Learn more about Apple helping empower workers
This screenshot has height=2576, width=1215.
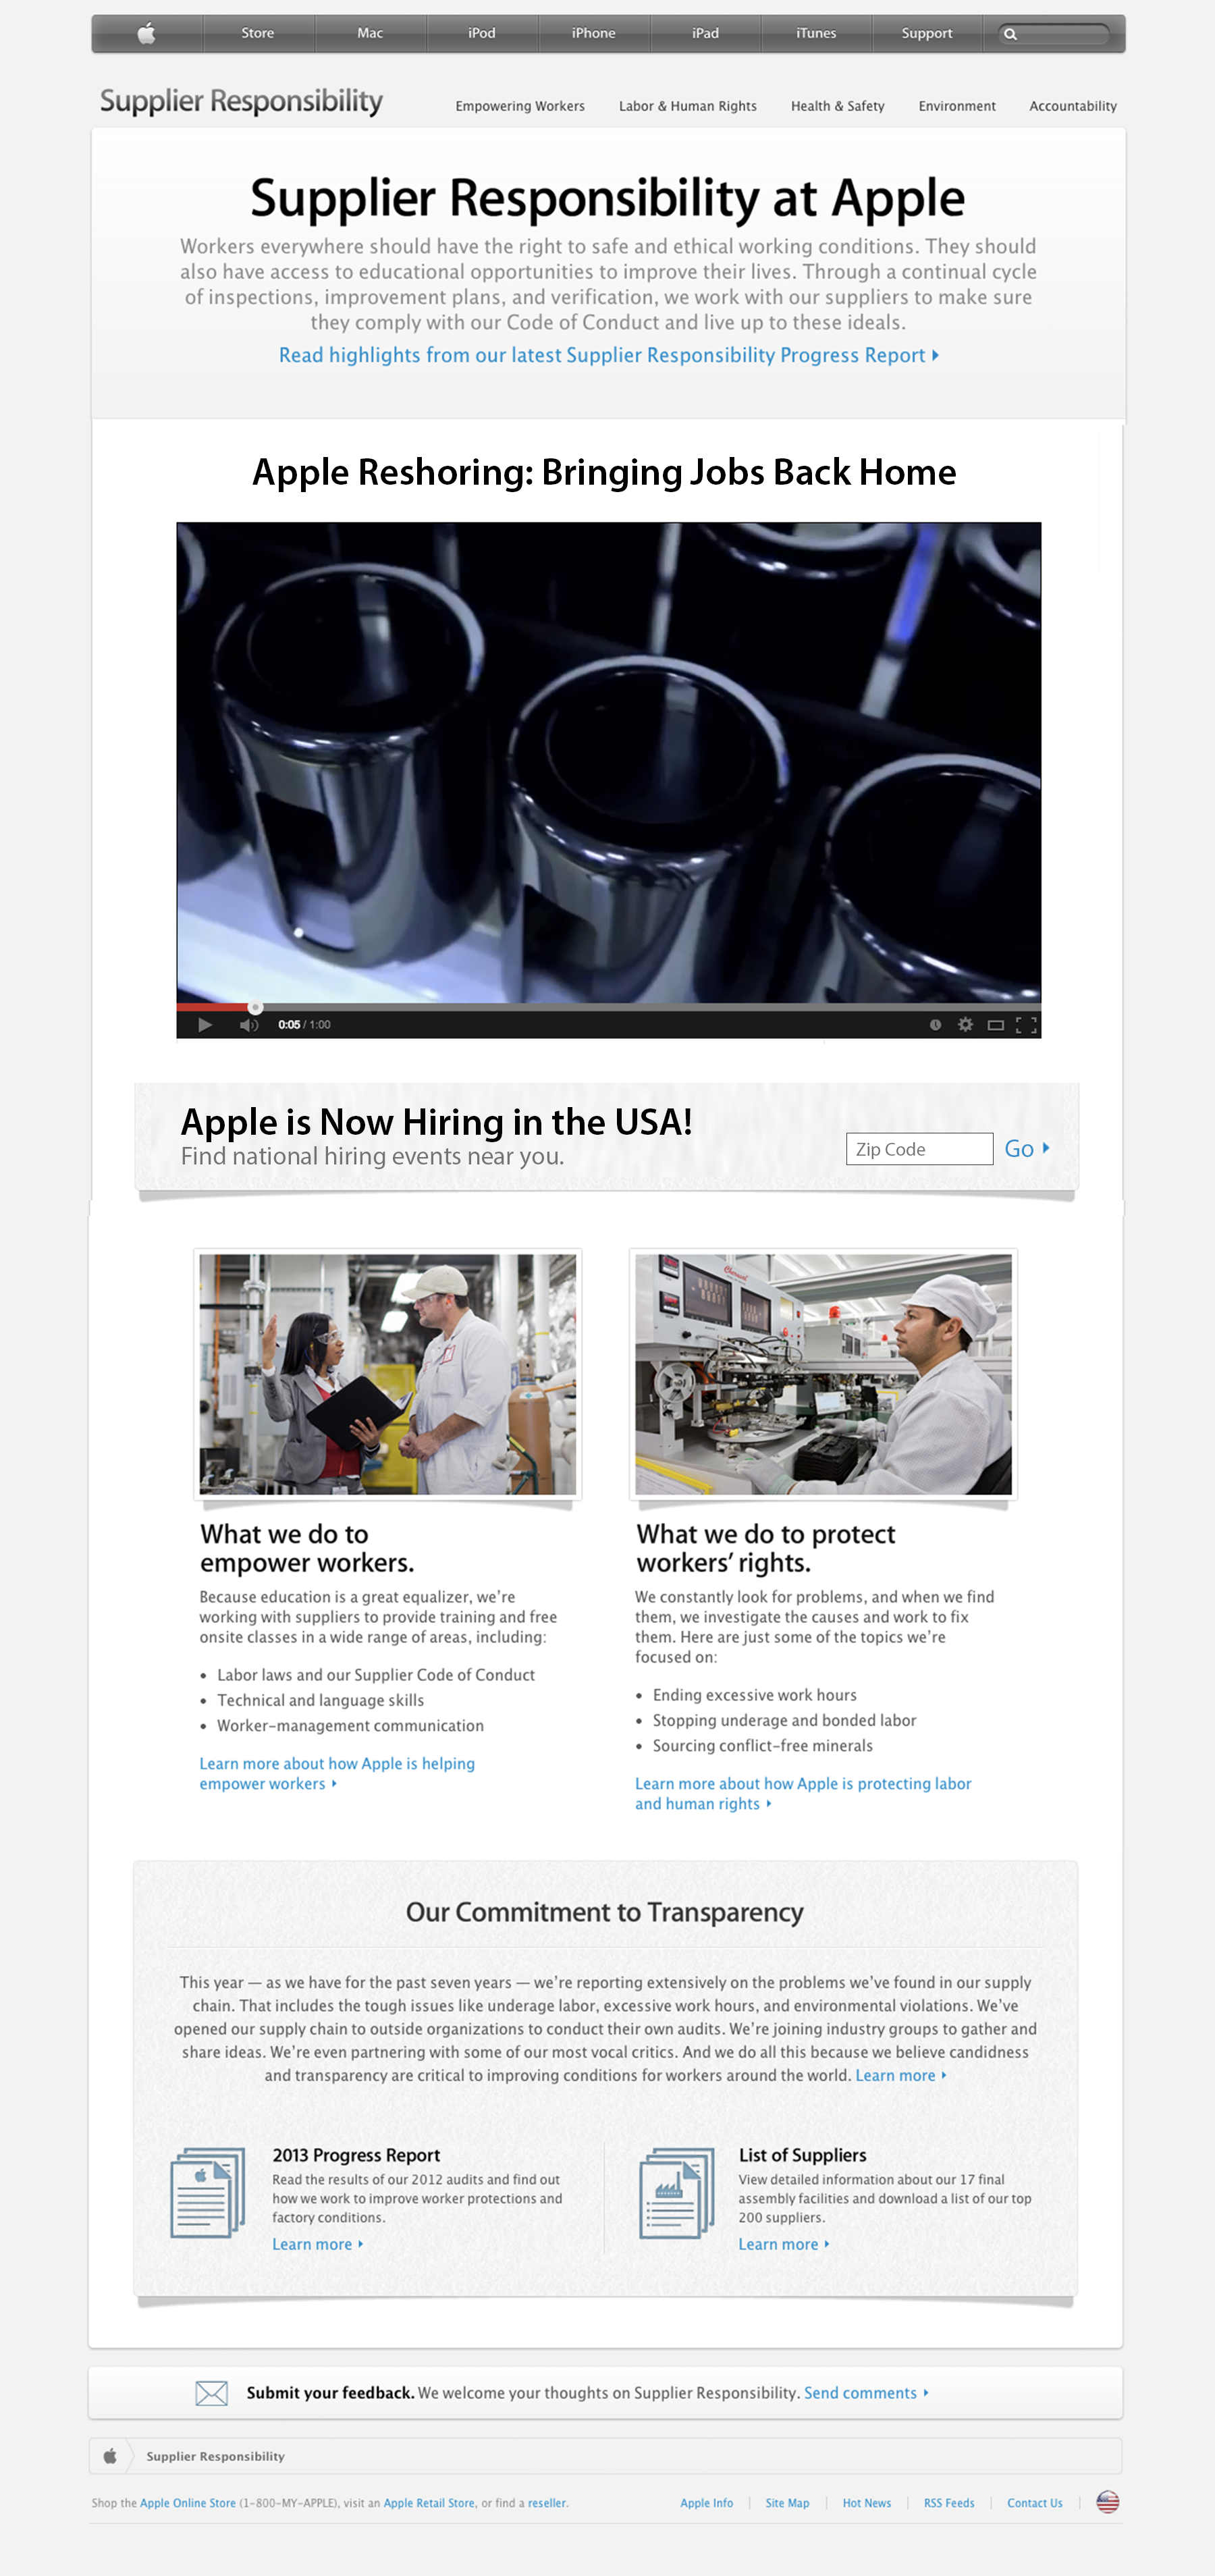click(x=337, y=1773)
